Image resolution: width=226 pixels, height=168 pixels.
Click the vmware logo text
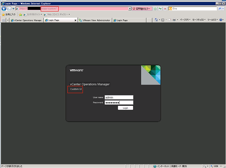coord(77,70)
